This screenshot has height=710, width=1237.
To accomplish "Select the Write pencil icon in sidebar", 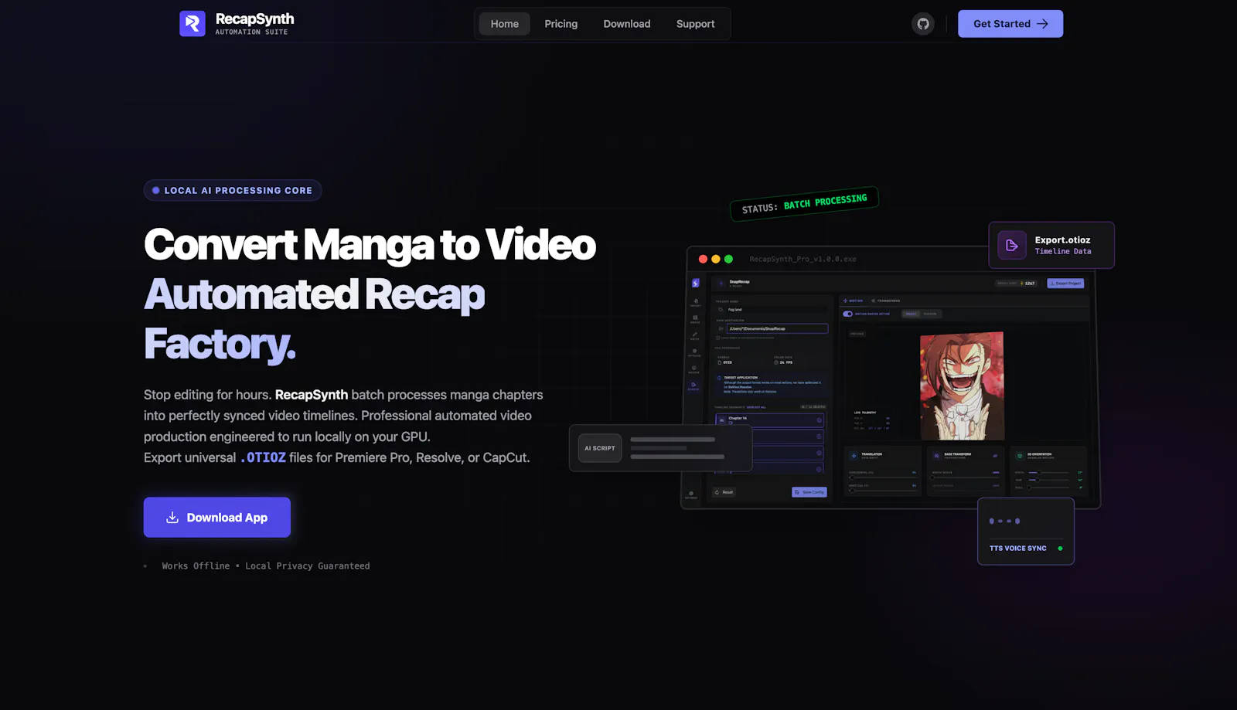I will [695, 335].
